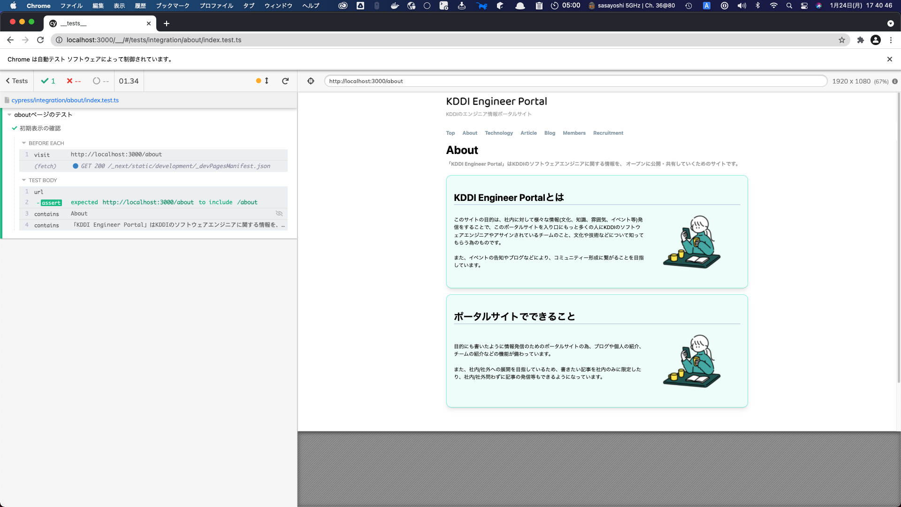Screen dimensions: 901x507
Task: Dismiss the automated software control banner
Action: (x=889, y=59)
